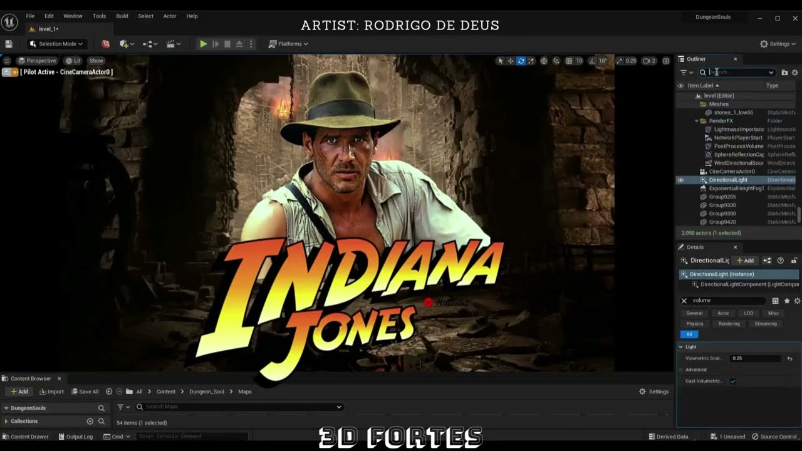Create a new folder in the Outliner
The image size is (802, 451).
[784, 73]
